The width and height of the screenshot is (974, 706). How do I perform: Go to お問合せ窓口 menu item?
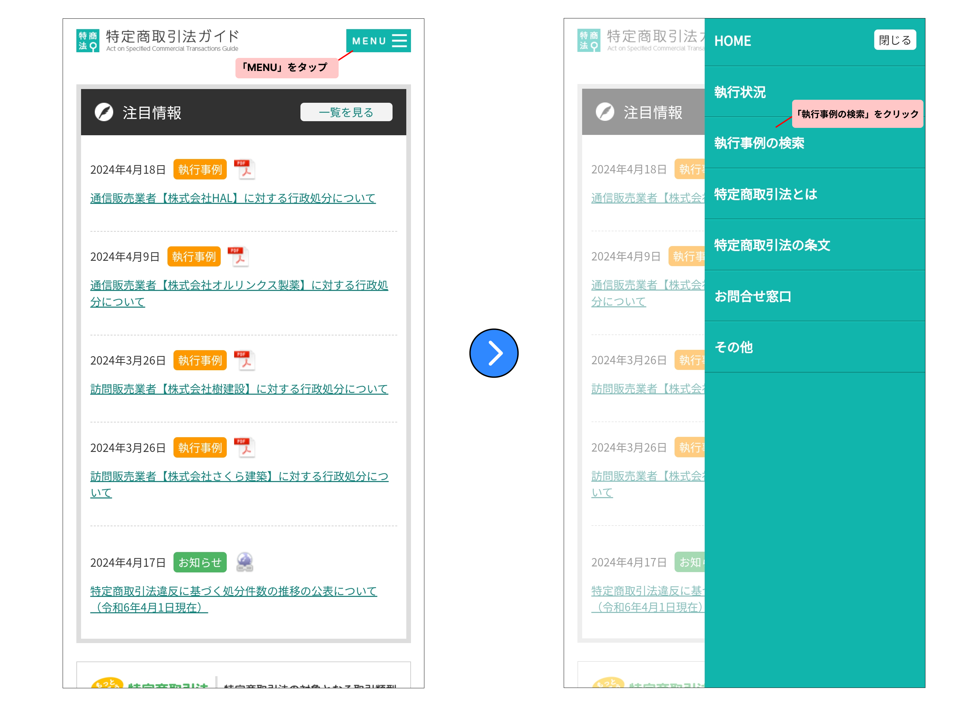(x=752, y=296)
